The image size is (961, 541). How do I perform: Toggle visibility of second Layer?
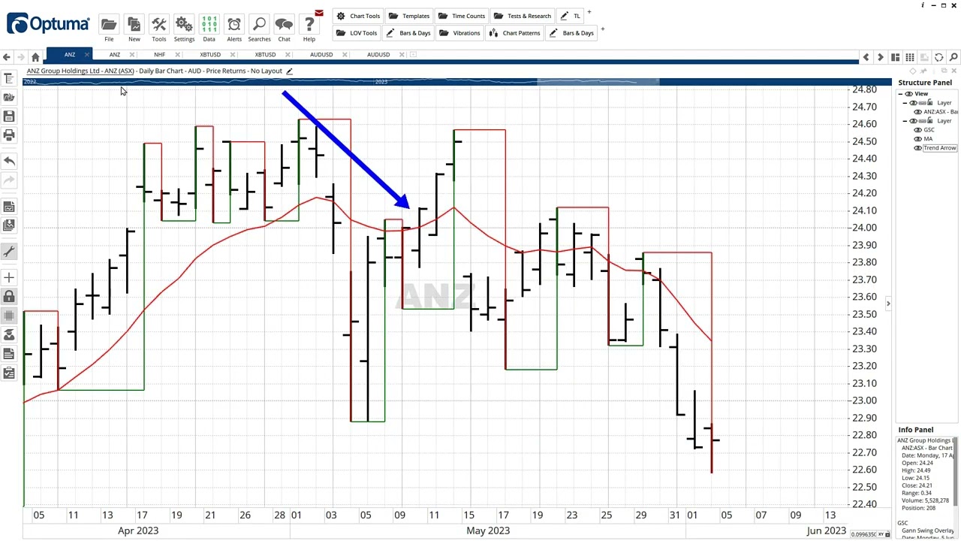click(914, 121)
